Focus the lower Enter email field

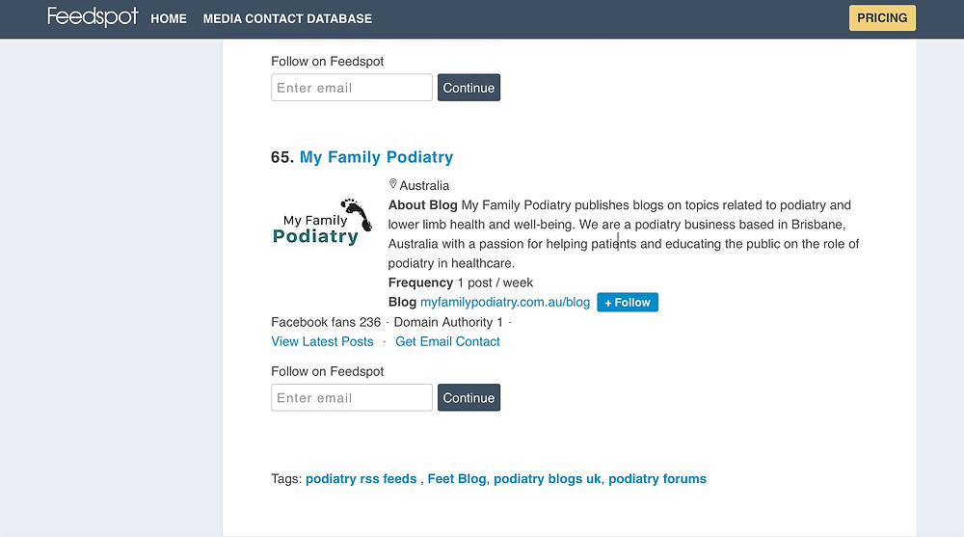click(x=352, y=397)
